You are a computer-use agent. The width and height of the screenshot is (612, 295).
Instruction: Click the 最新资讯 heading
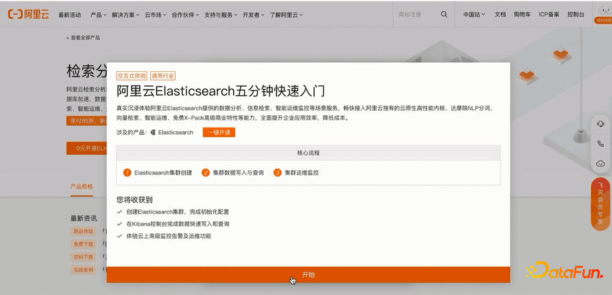coord(84,218)
